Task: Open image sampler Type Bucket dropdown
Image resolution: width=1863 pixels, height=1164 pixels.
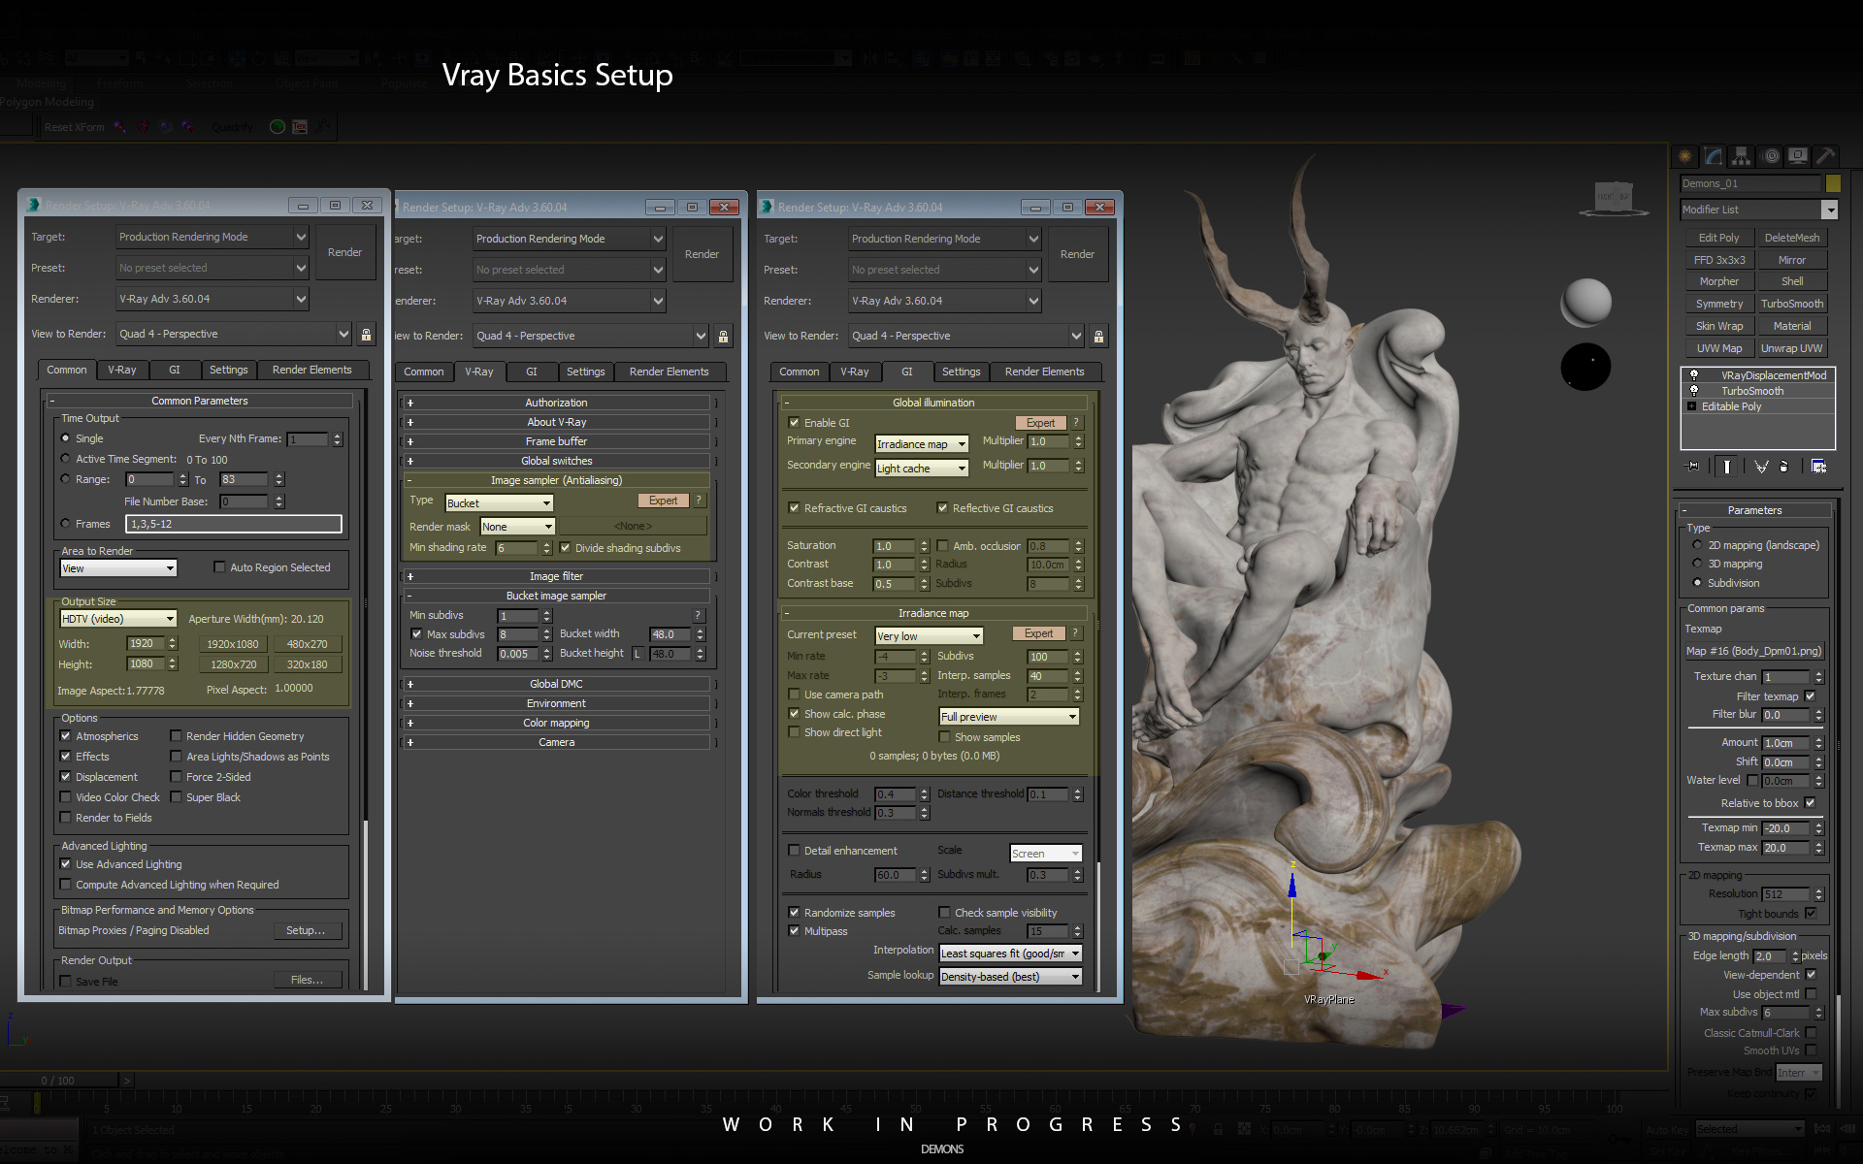Action: [x=499, y=503]
